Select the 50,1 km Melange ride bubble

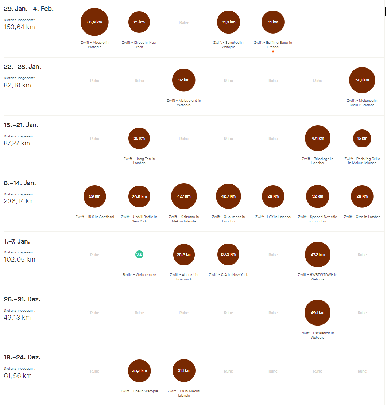[362, 80]
